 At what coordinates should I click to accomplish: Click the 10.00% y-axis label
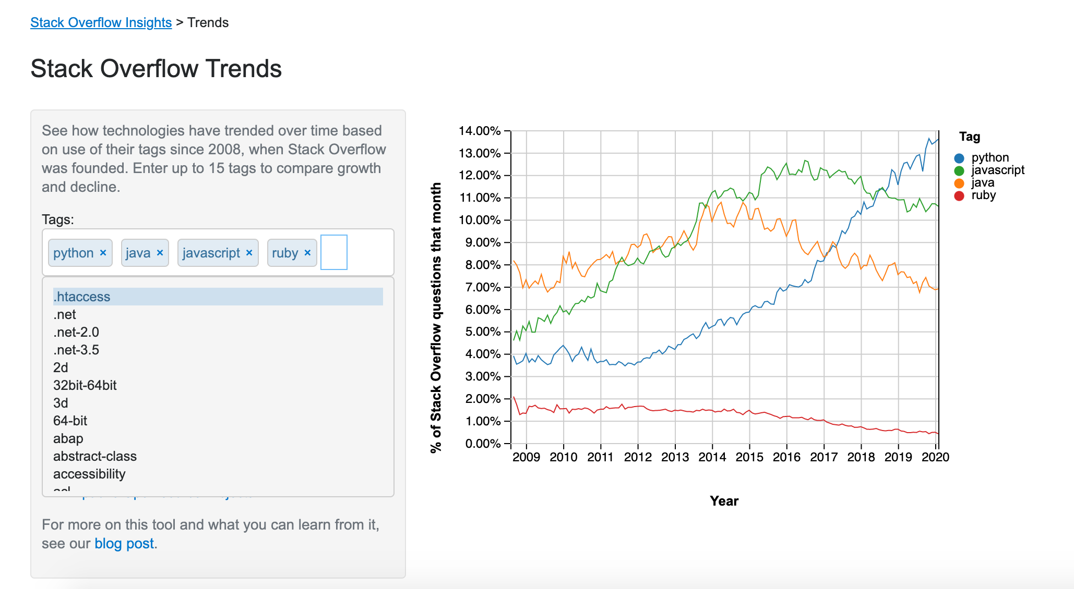(480, 220)
